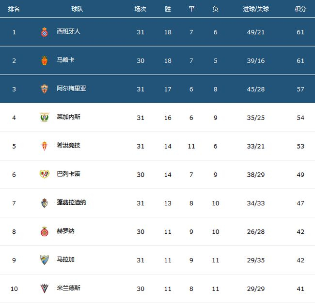Open 莱加内斯 team page link
The height and width of the screenshot is (304, 315).
tap(68, 117)
